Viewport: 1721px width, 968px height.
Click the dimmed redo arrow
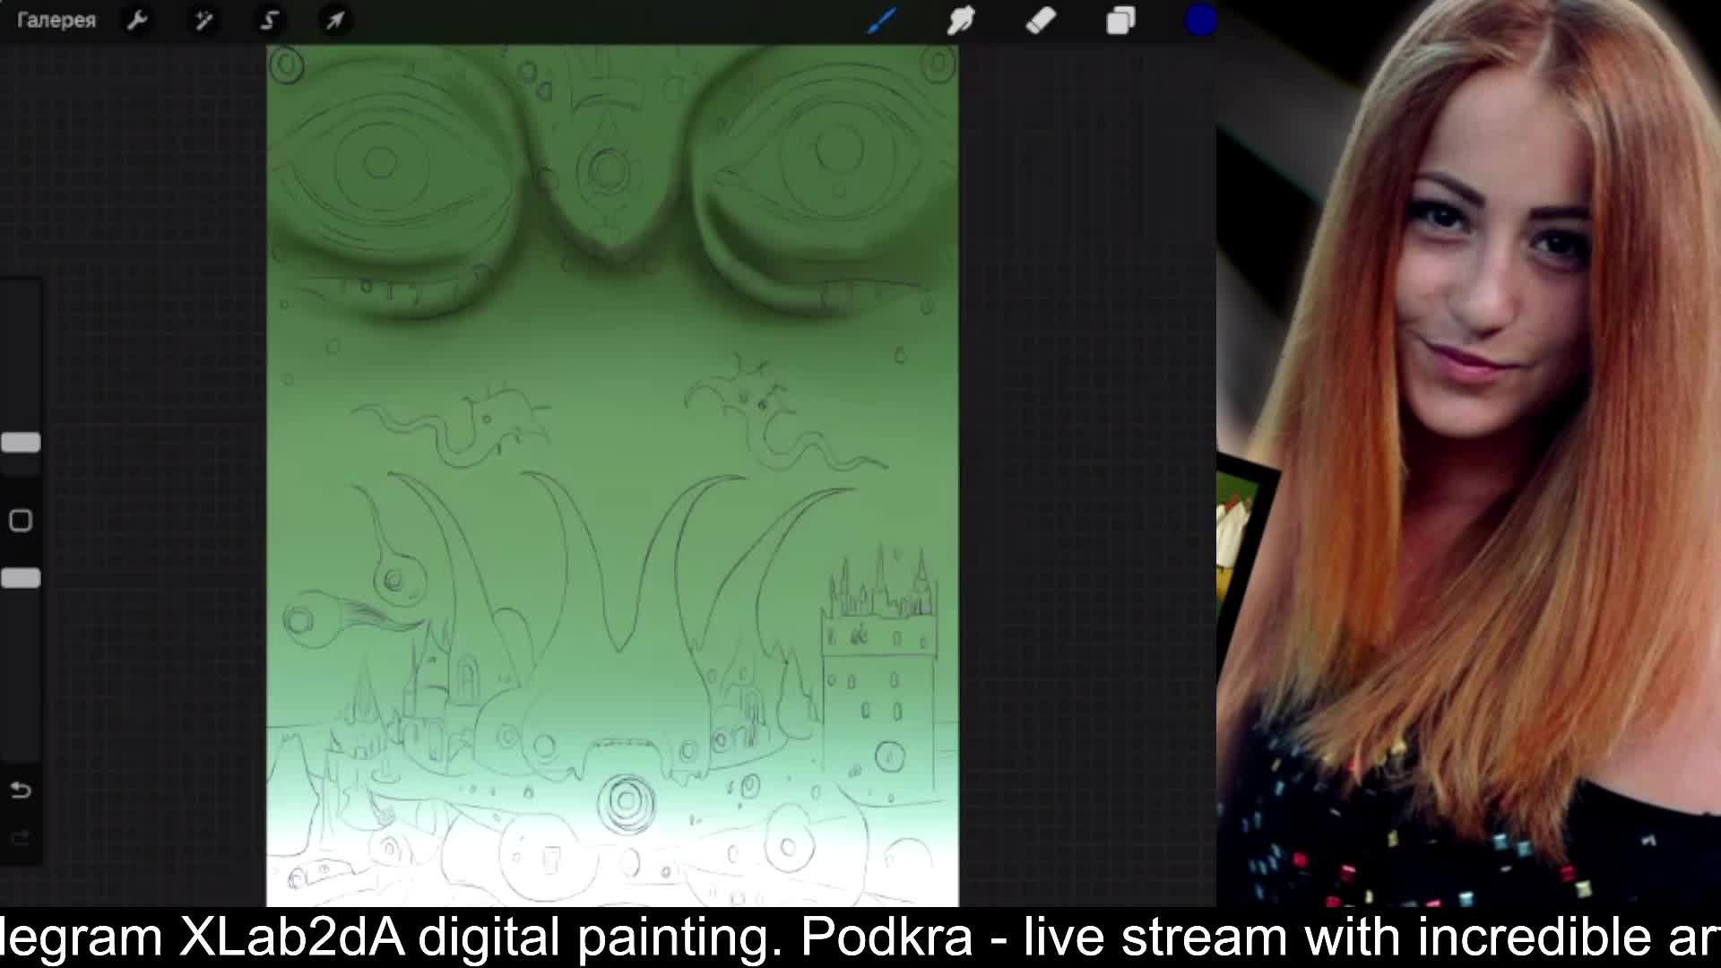point(21,838)
